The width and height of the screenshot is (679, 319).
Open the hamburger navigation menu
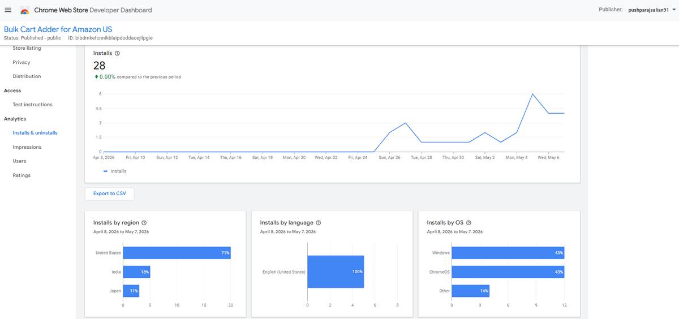tap(8, 10)
